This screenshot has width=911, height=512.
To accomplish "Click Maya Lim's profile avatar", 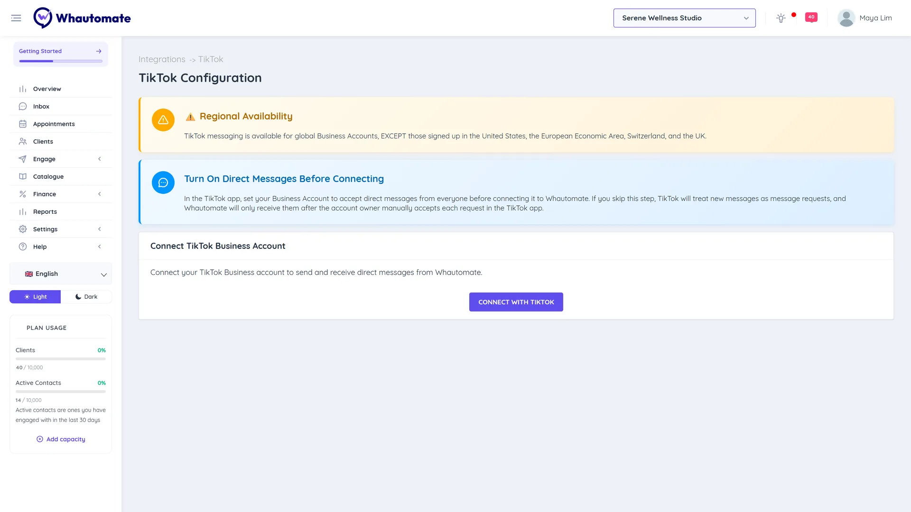I will coord(846,18).
